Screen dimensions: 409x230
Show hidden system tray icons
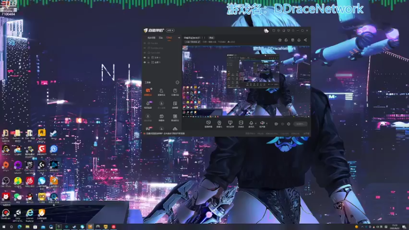pos(362,227)
